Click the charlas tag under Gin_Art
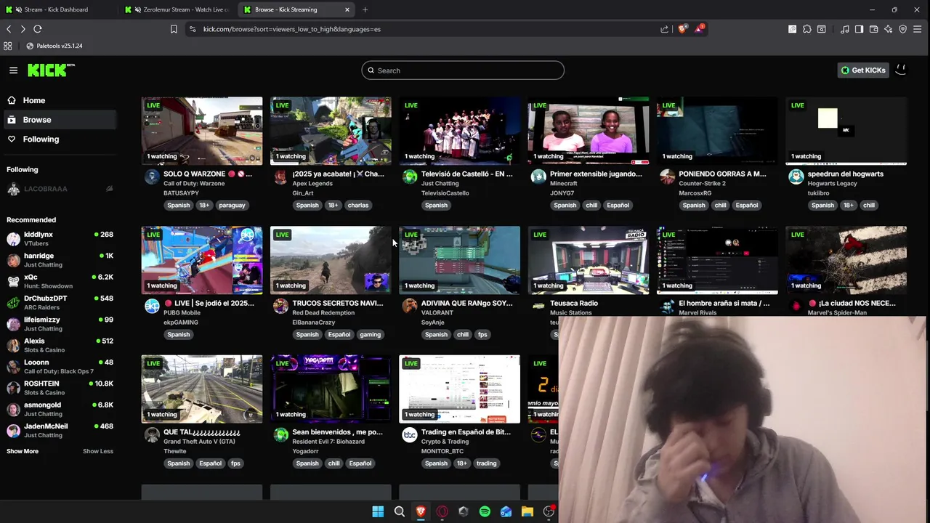This screenshot has width=930, height=523. click(358, 206)
